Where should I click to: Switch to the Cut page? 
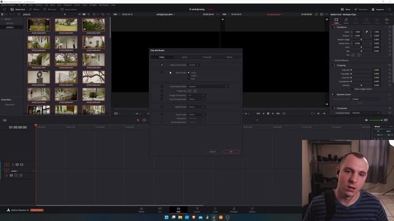click(x=160, y=210)
